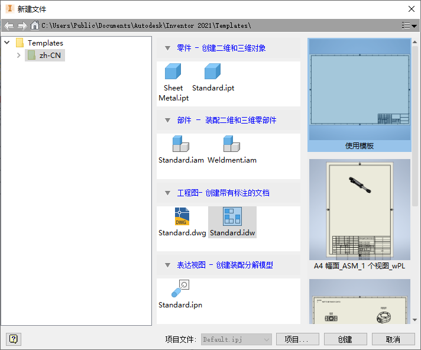The height and width of the screenshot is (350, 421).
Task: Click the home folder icon
Action: click(x=35, y=25)
